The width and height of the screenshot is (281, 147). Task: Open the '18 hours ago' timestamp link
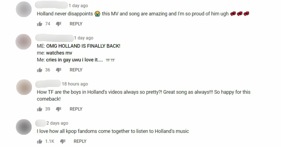pyautogui.click(x=75, y=84)
